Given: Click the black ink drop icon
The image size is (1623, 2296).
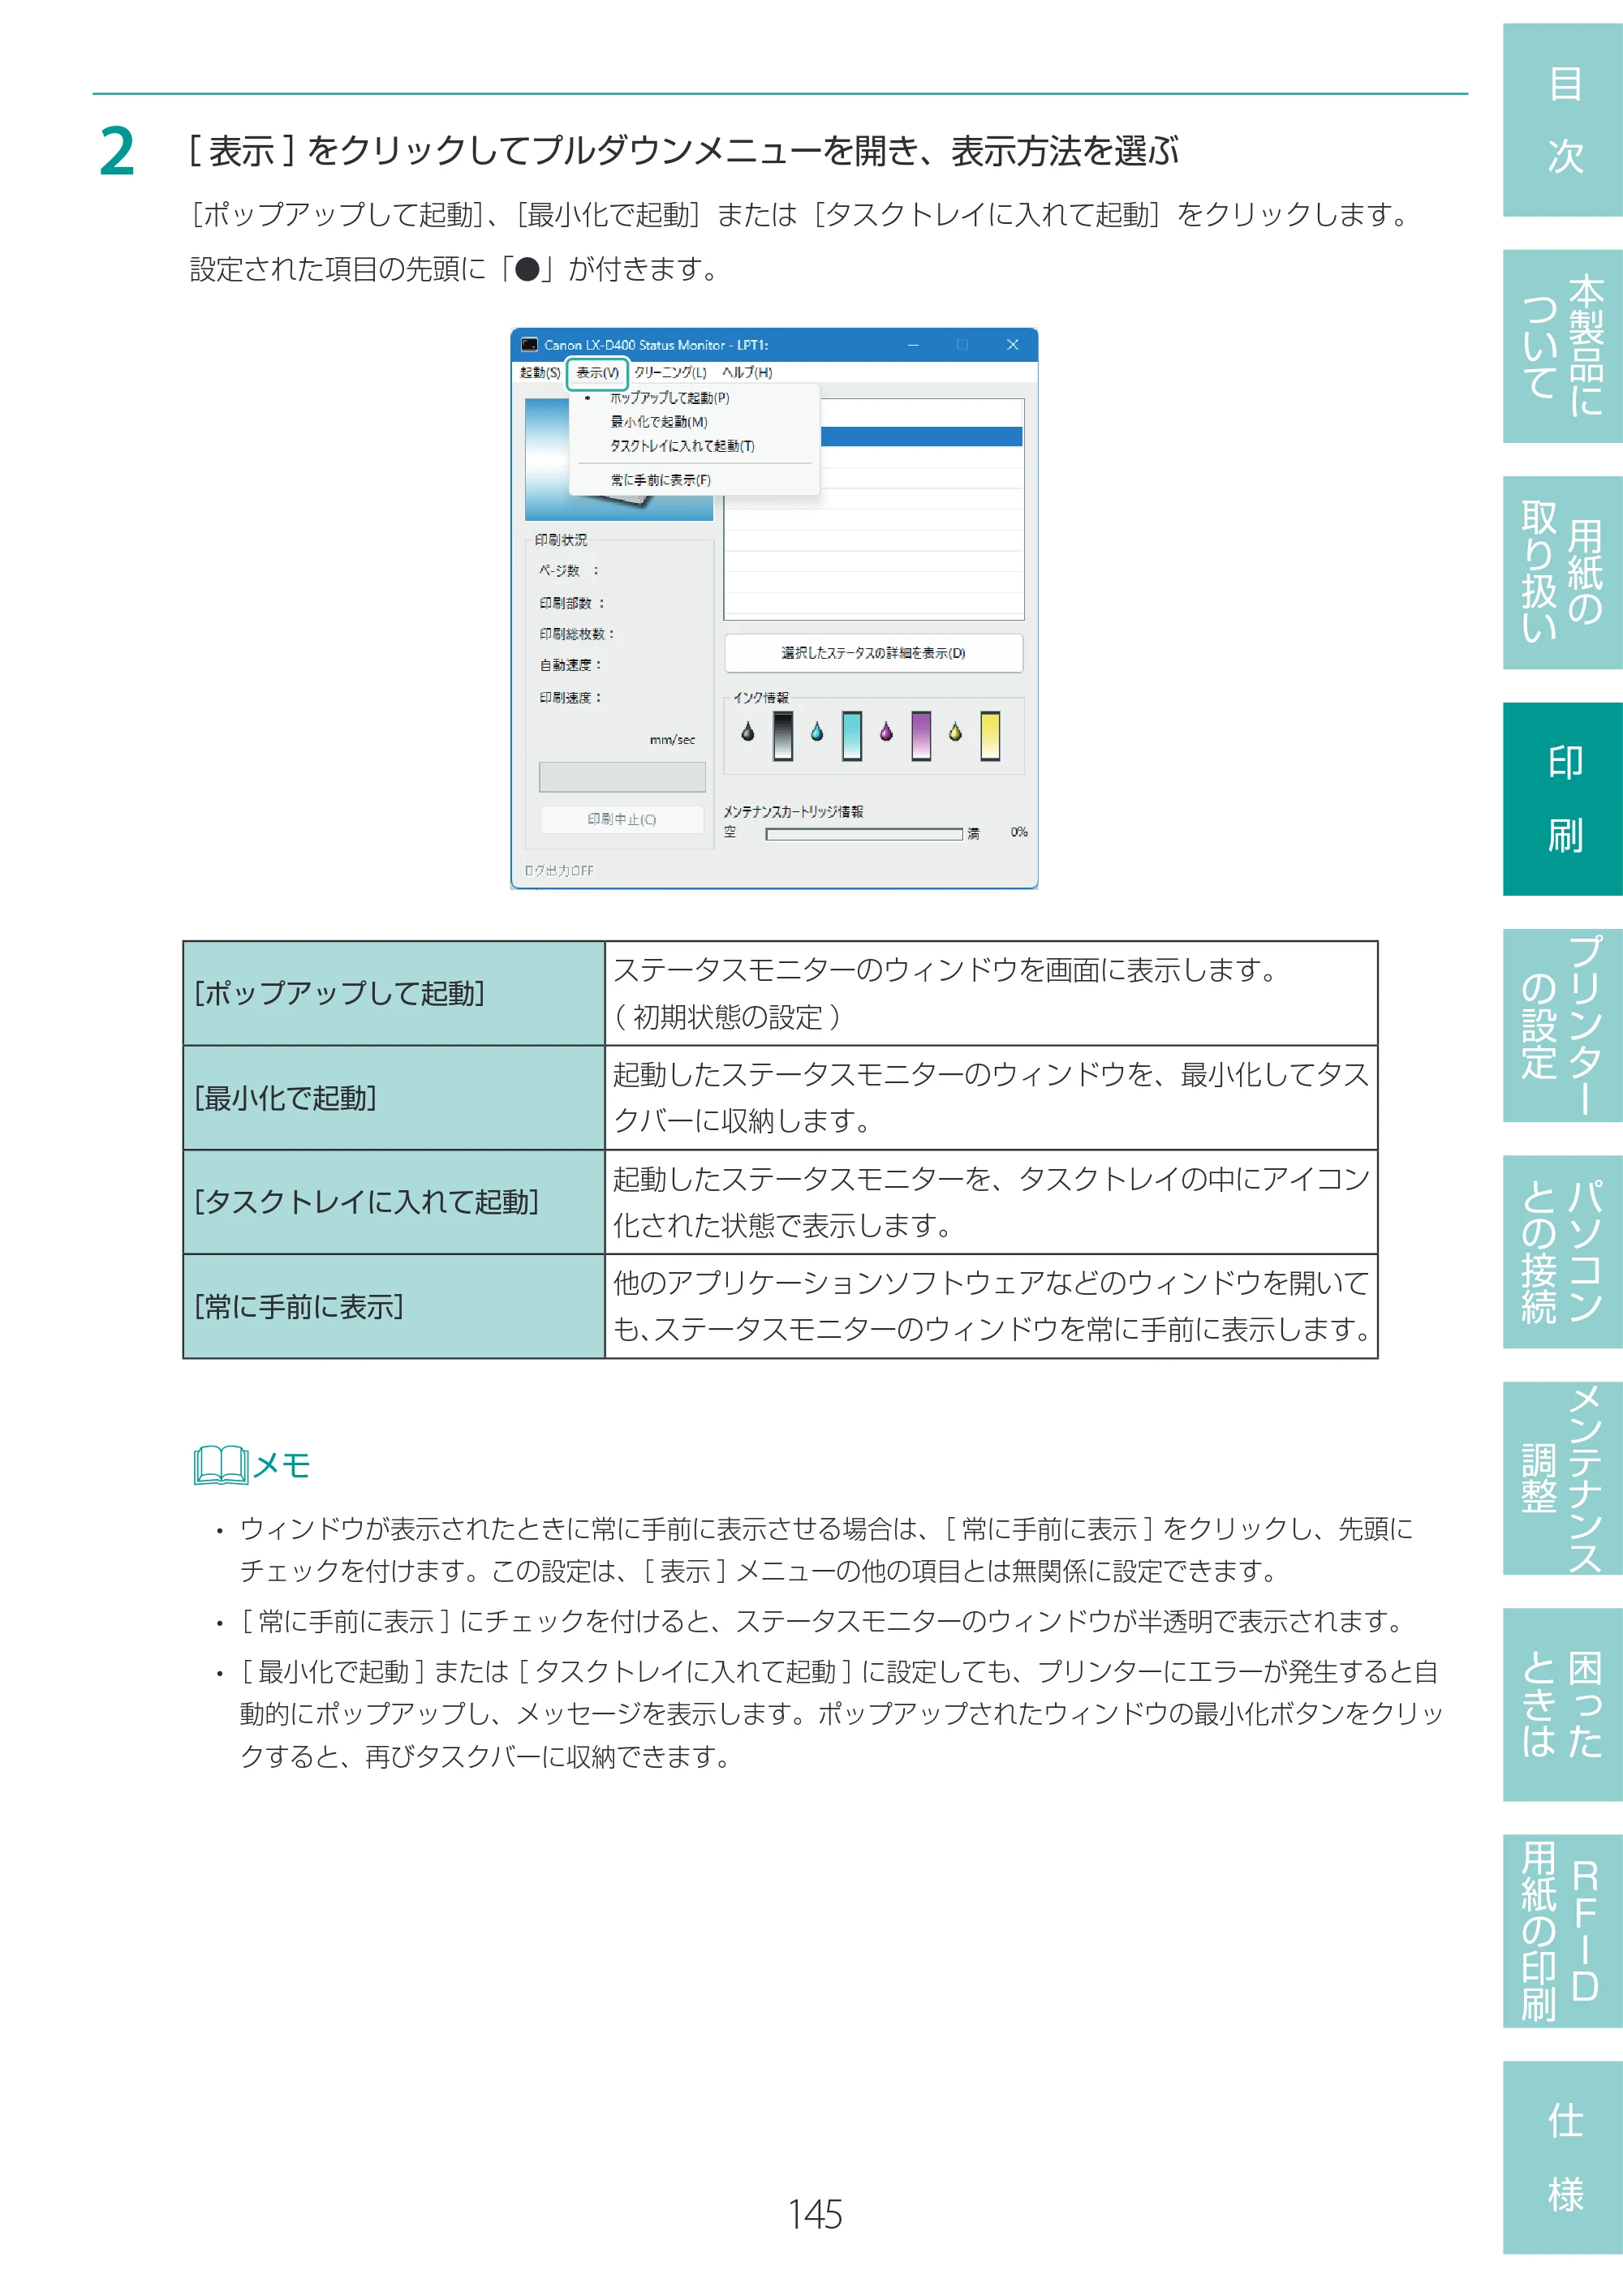Looking at the screenshot, I should 747,732.
